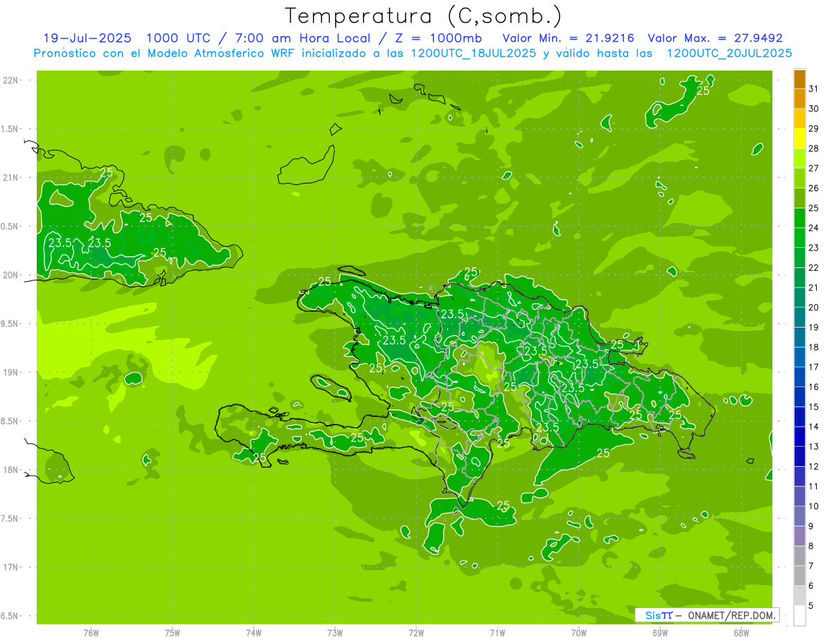Viewport: 832px width, 642px height.
Task: Click the '72W' longitude label
Action: (416, 633)
